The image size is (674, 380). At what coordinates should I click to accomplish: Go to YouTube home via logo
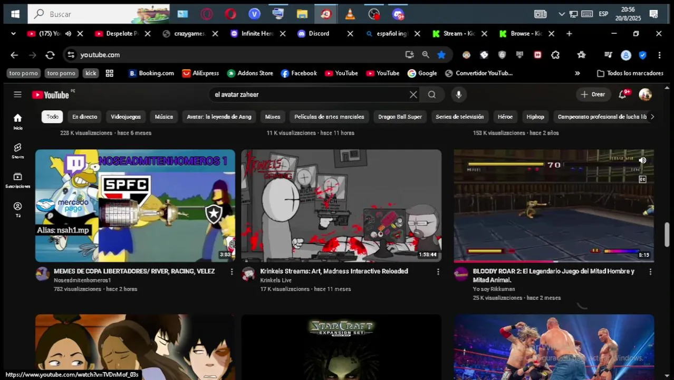point(51,95)
